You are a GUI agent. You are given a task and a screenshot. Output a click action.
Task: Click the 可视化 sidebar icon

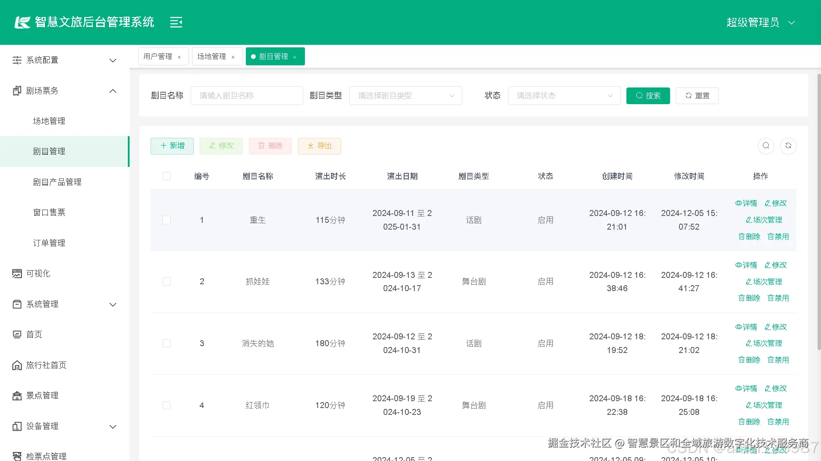pyautogui.click(x=17, y=274)
